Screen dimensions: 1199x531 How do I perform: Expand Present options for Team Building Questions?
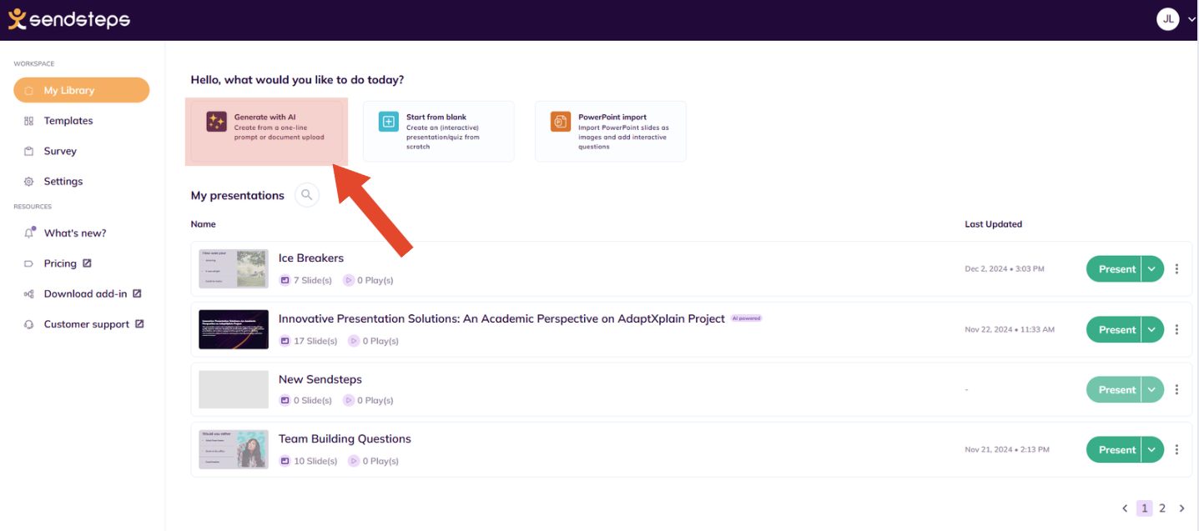point(1152,449)
